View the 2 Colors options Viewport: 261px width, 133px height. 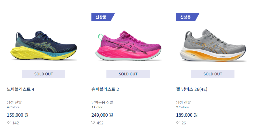pyautogui.click(x=183, y=107)
